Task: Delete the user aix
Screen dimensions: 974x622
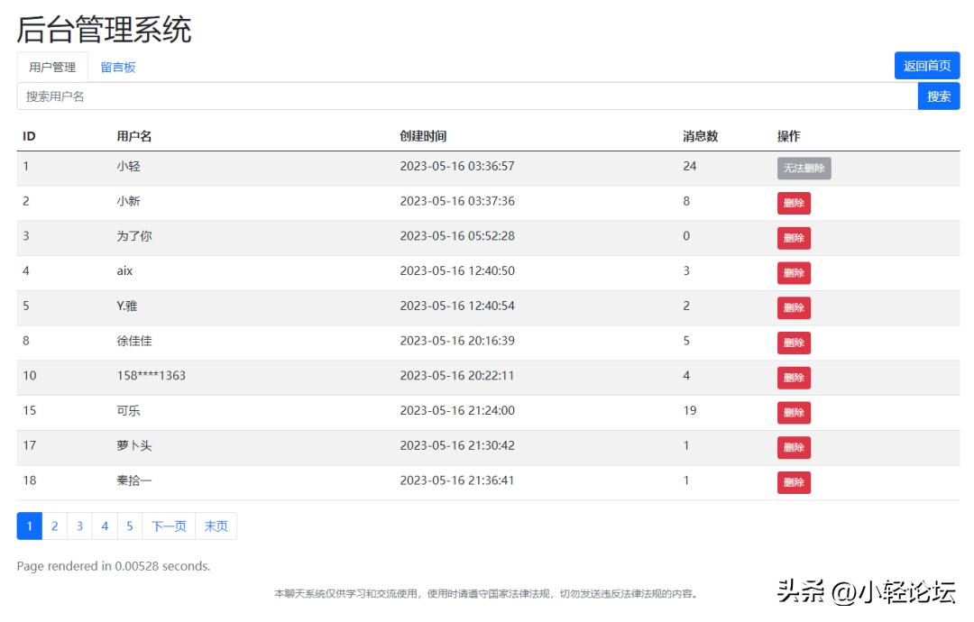Action: (794, 272)
